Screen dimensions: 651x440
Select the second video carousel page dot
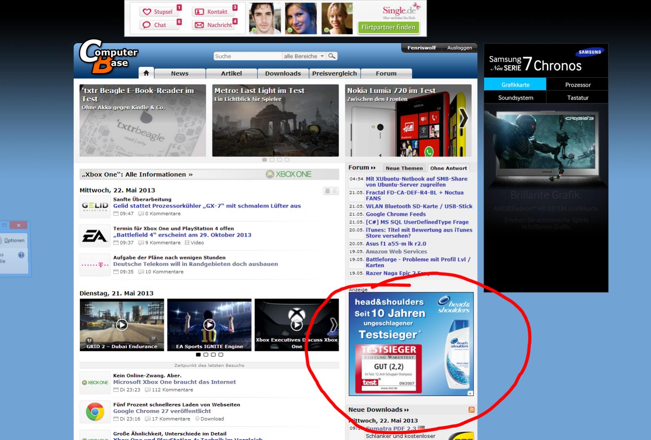coord(206,355)
